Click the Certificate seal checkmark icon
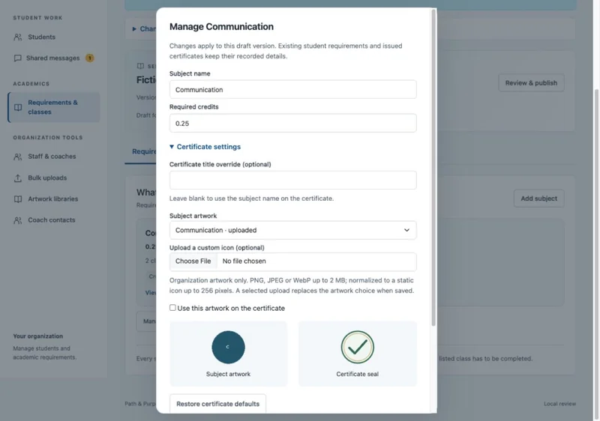The height and width of the screenshot is (421, 600). point(358,347)
